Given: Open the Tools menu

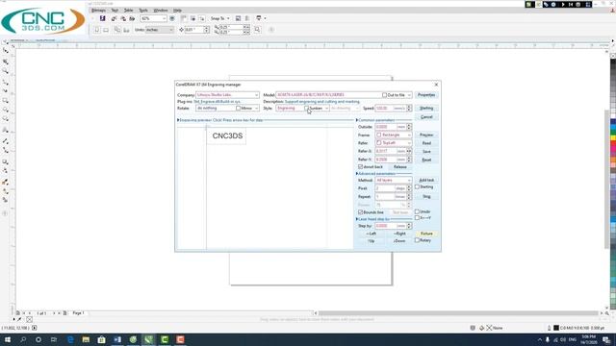Looking at the screenshot, I should (143, 11).
